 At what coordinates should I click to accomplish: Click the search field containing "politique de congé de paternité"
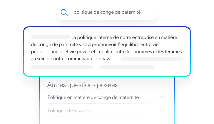coord(107,12)
